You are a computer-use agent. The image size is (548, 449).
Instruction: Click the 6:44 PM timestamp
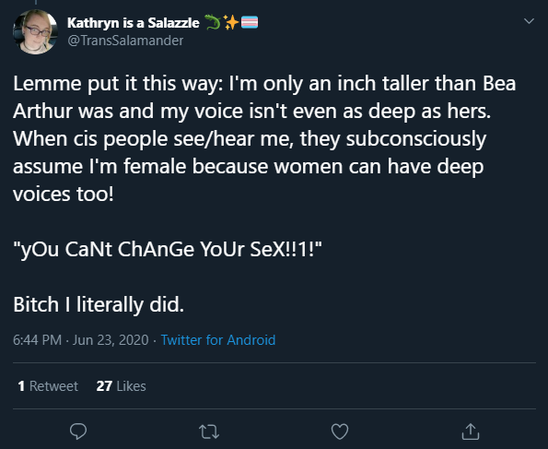tap(37, 340)
